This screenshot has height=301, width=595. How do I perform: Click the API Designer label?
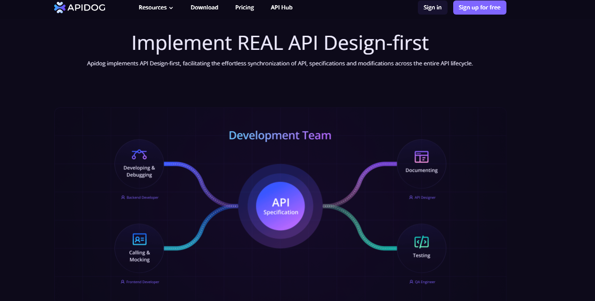point(425,198)
